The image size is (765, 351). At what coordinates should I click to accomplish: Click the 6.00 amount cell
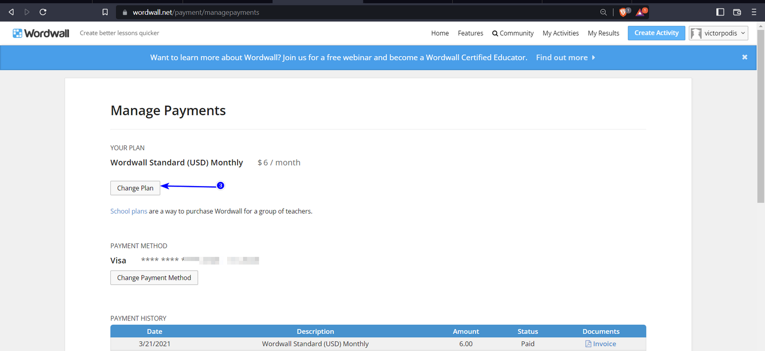click(x=466, y=344)
